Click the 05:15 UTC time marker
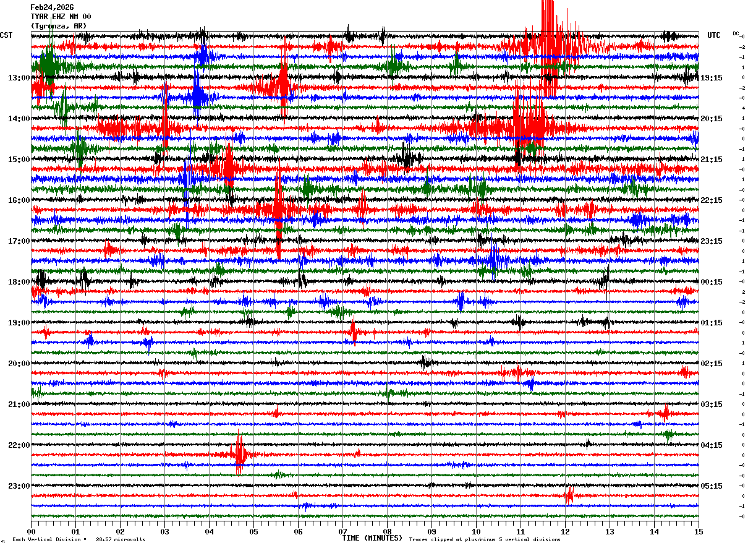748x548 pixels. click(x=712, y=486)
